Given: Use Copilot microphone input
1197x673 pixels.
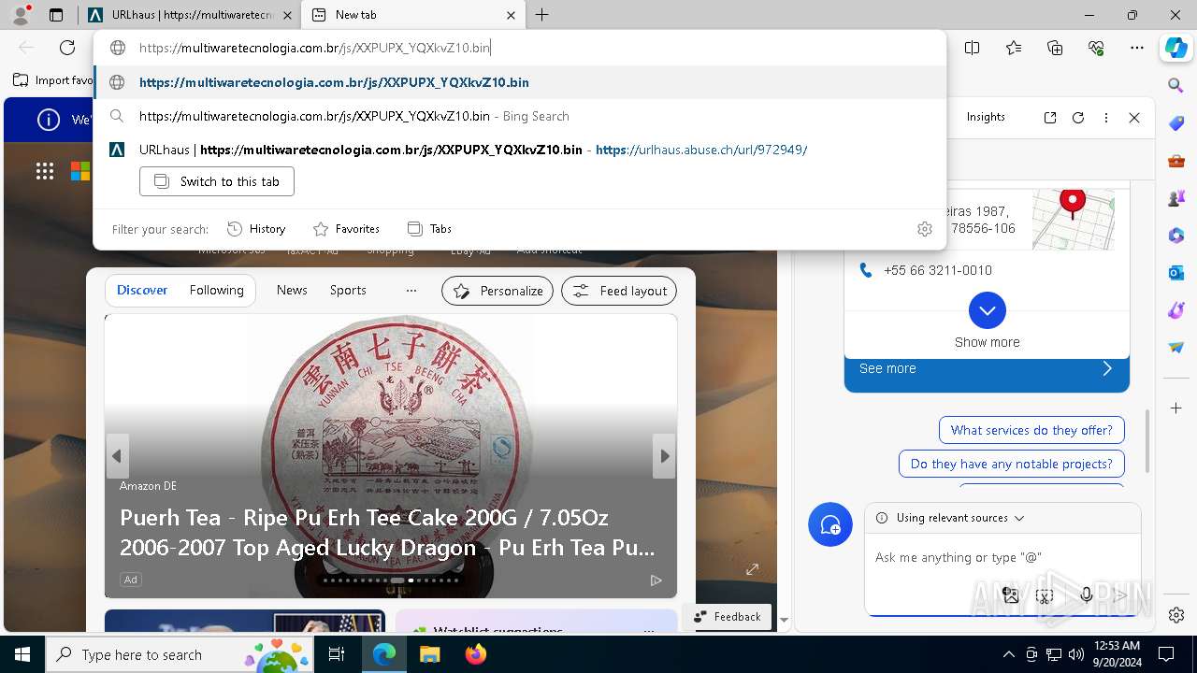Looking at the screenshot, I should click(1087, 595).
